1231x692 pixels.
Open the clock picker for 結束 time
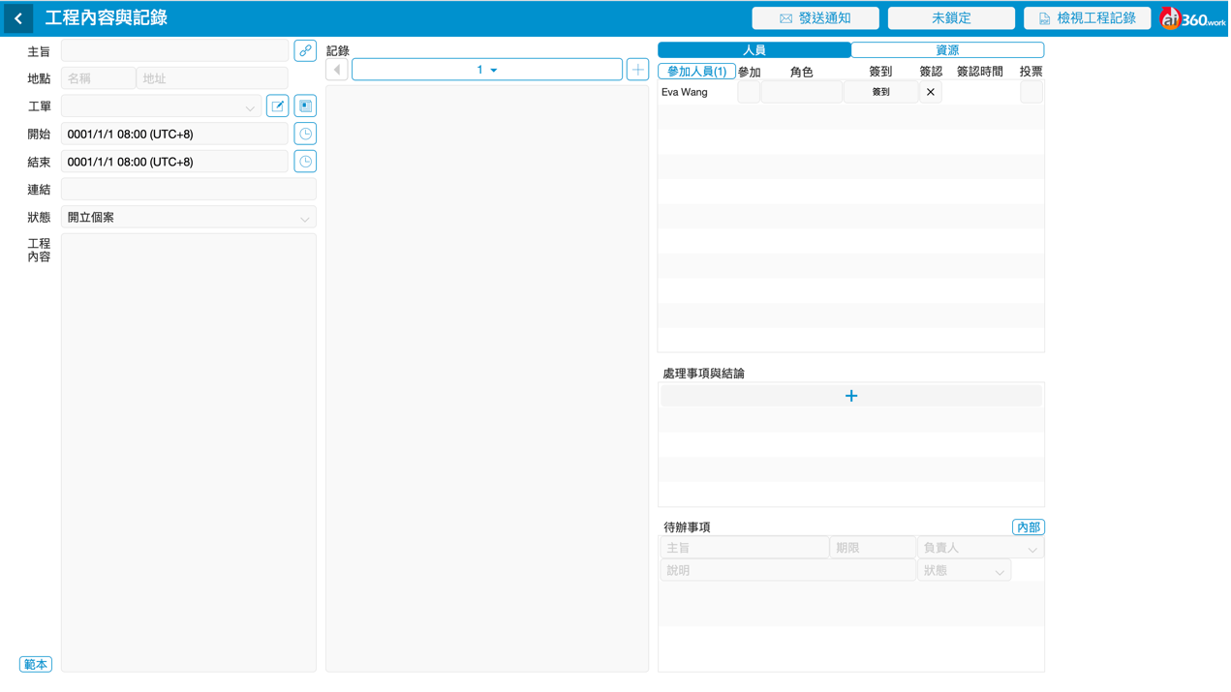[305, 162]
